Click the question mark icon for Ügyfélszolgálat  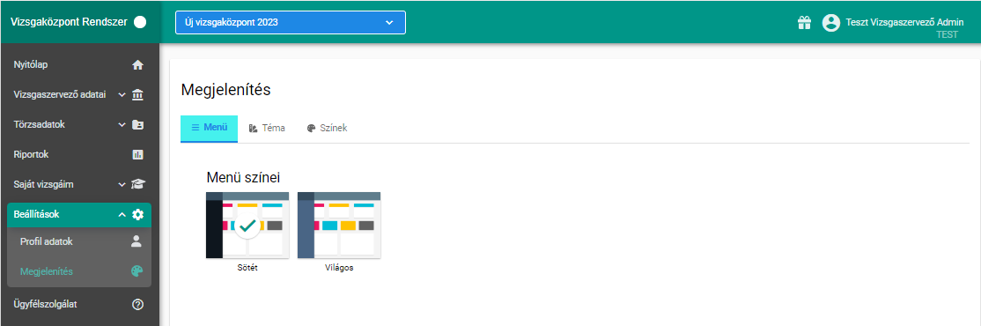[138, 305]
